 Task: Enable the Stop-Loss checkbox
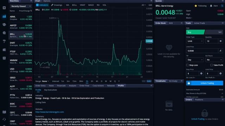coord(187,65)
